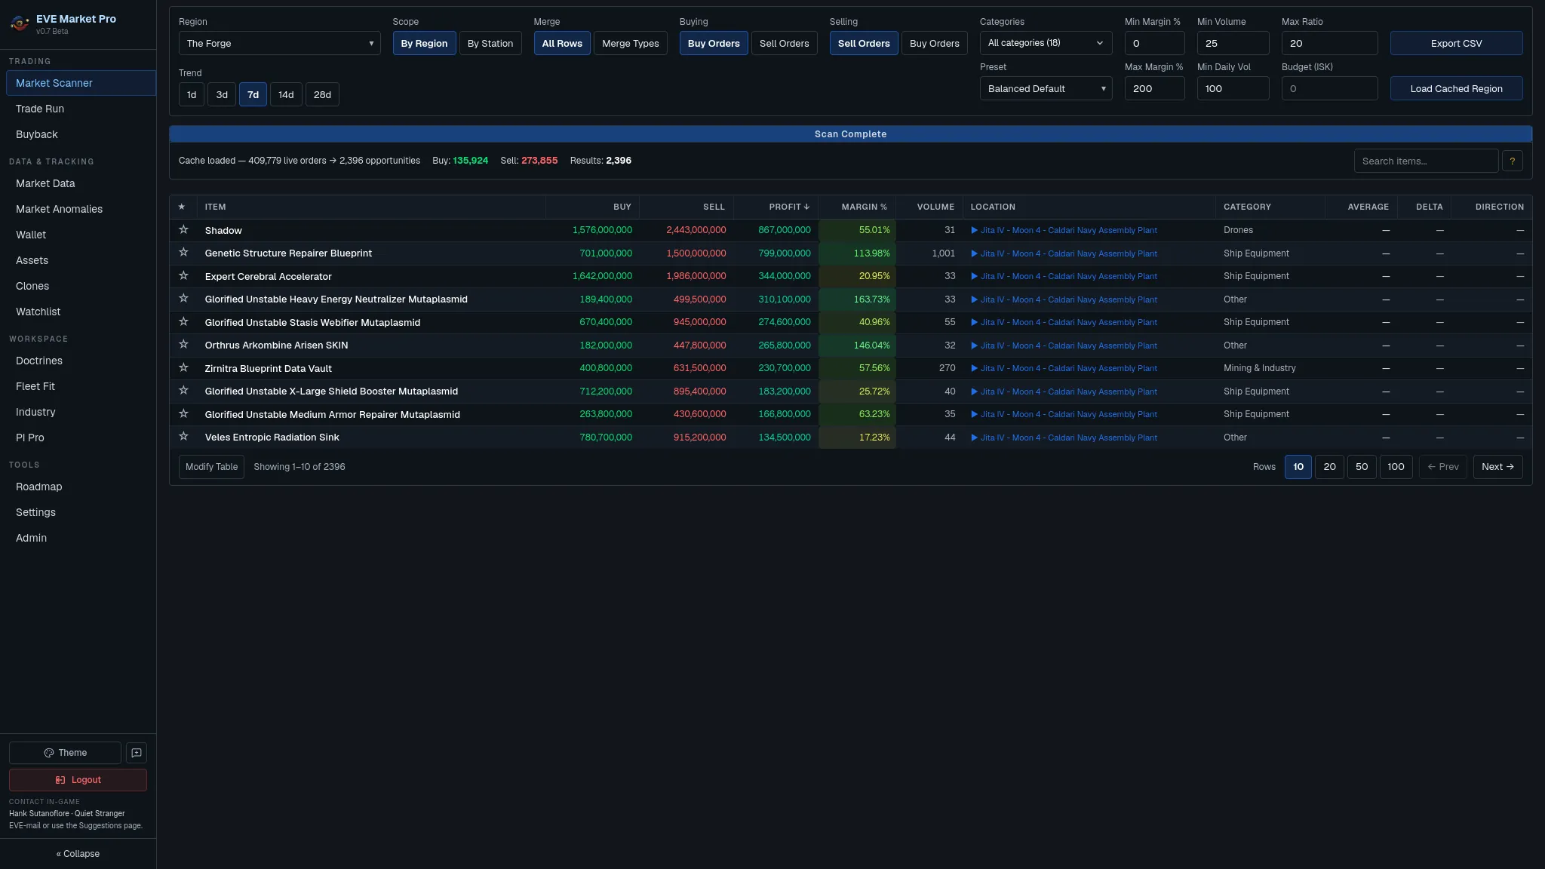Select the 14d trend period

coord(286,94)
